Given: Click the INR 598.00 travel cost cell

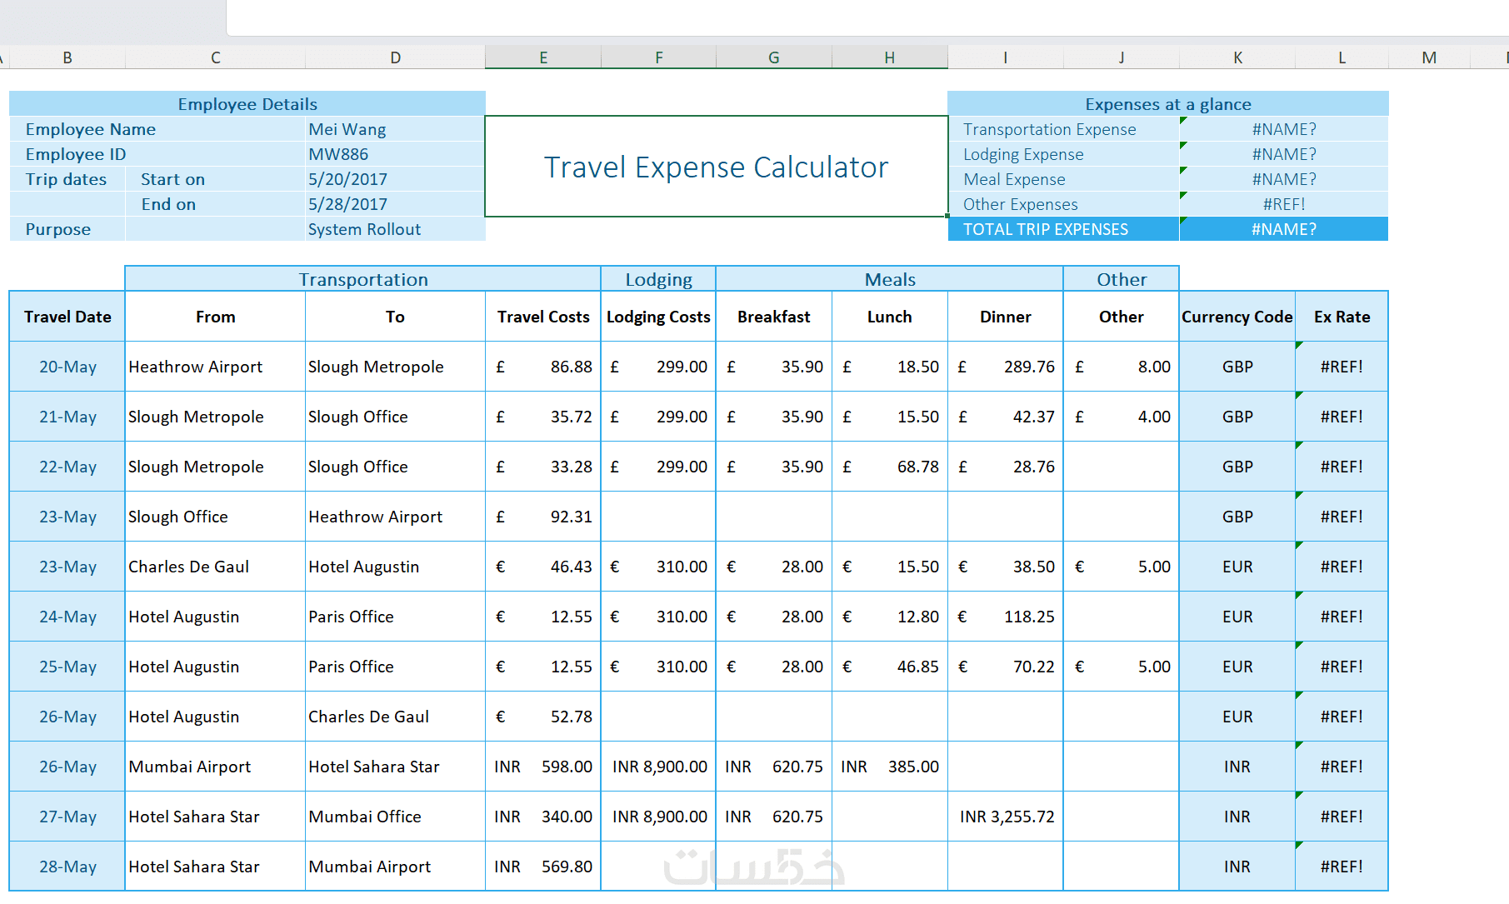Looking at the screenshot, I should tap(543, 767).
